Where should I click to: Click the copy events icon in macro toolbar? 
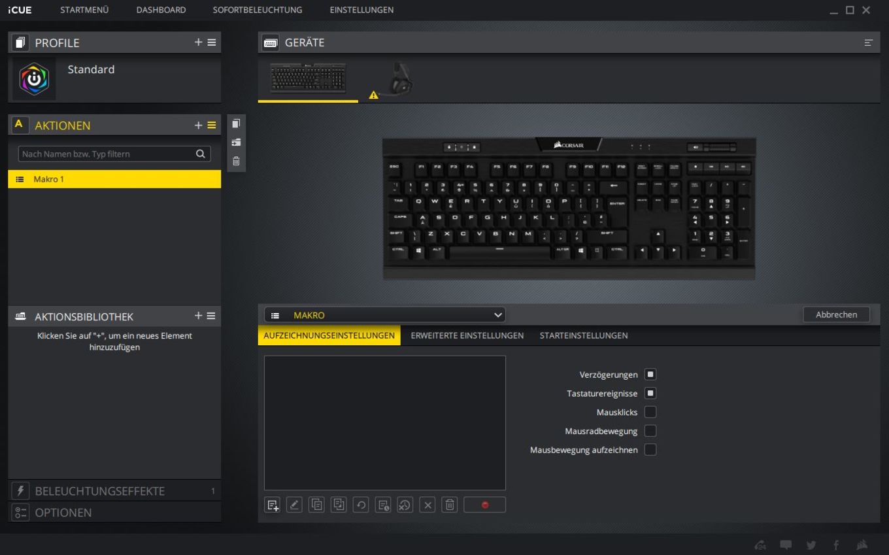316,505
